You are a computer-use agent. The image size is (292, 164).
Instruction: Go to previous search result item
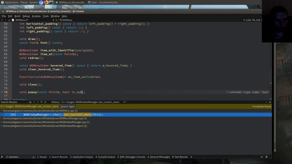click(34, 102)
